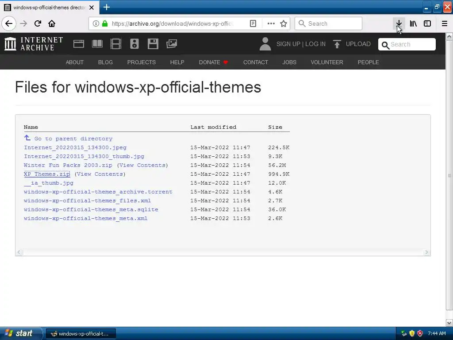Open a new tab with plus button
453x340 pixels.
[x=106, y=7]
